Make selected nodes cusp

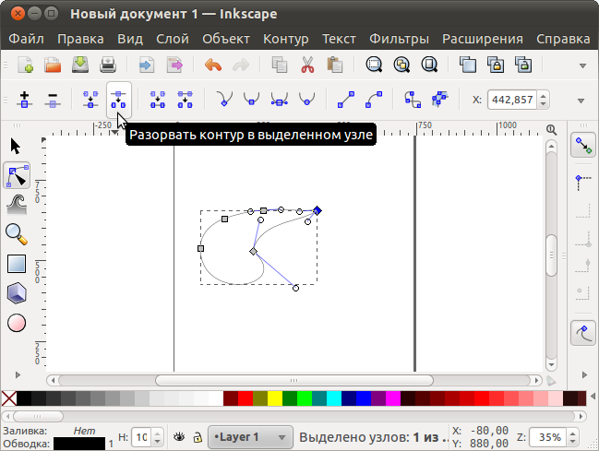[224, 99]
